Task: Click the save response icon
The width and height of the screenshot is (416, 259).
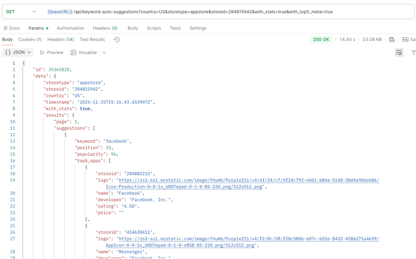Action: [407, 40]
